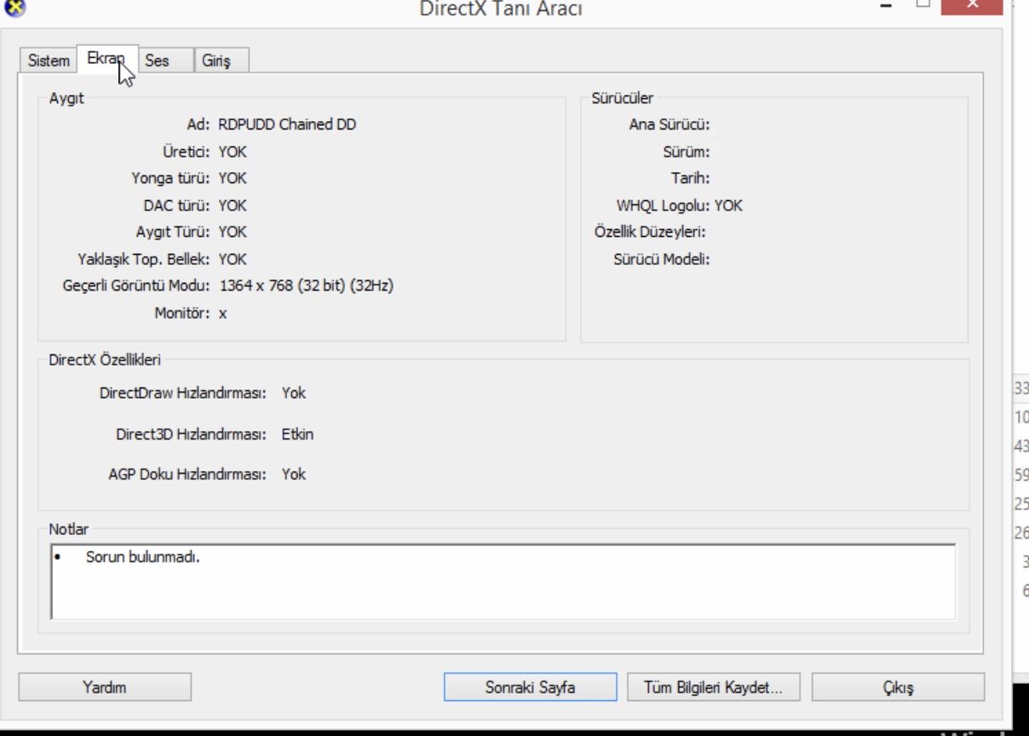Image resolution: width=1029 pixels, height=736 pixels.
Task: Click the DirectDraw Hızlandırması 'Yok' value
Action: coord(294,393)
